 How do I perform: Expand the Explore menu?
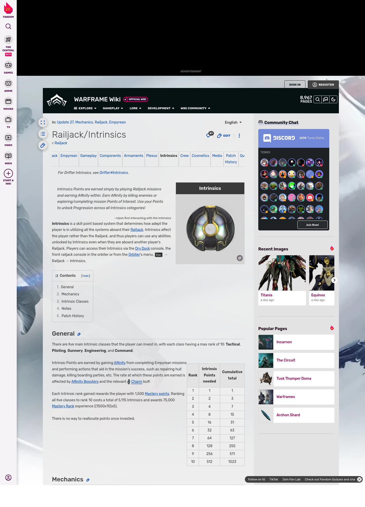85,108
